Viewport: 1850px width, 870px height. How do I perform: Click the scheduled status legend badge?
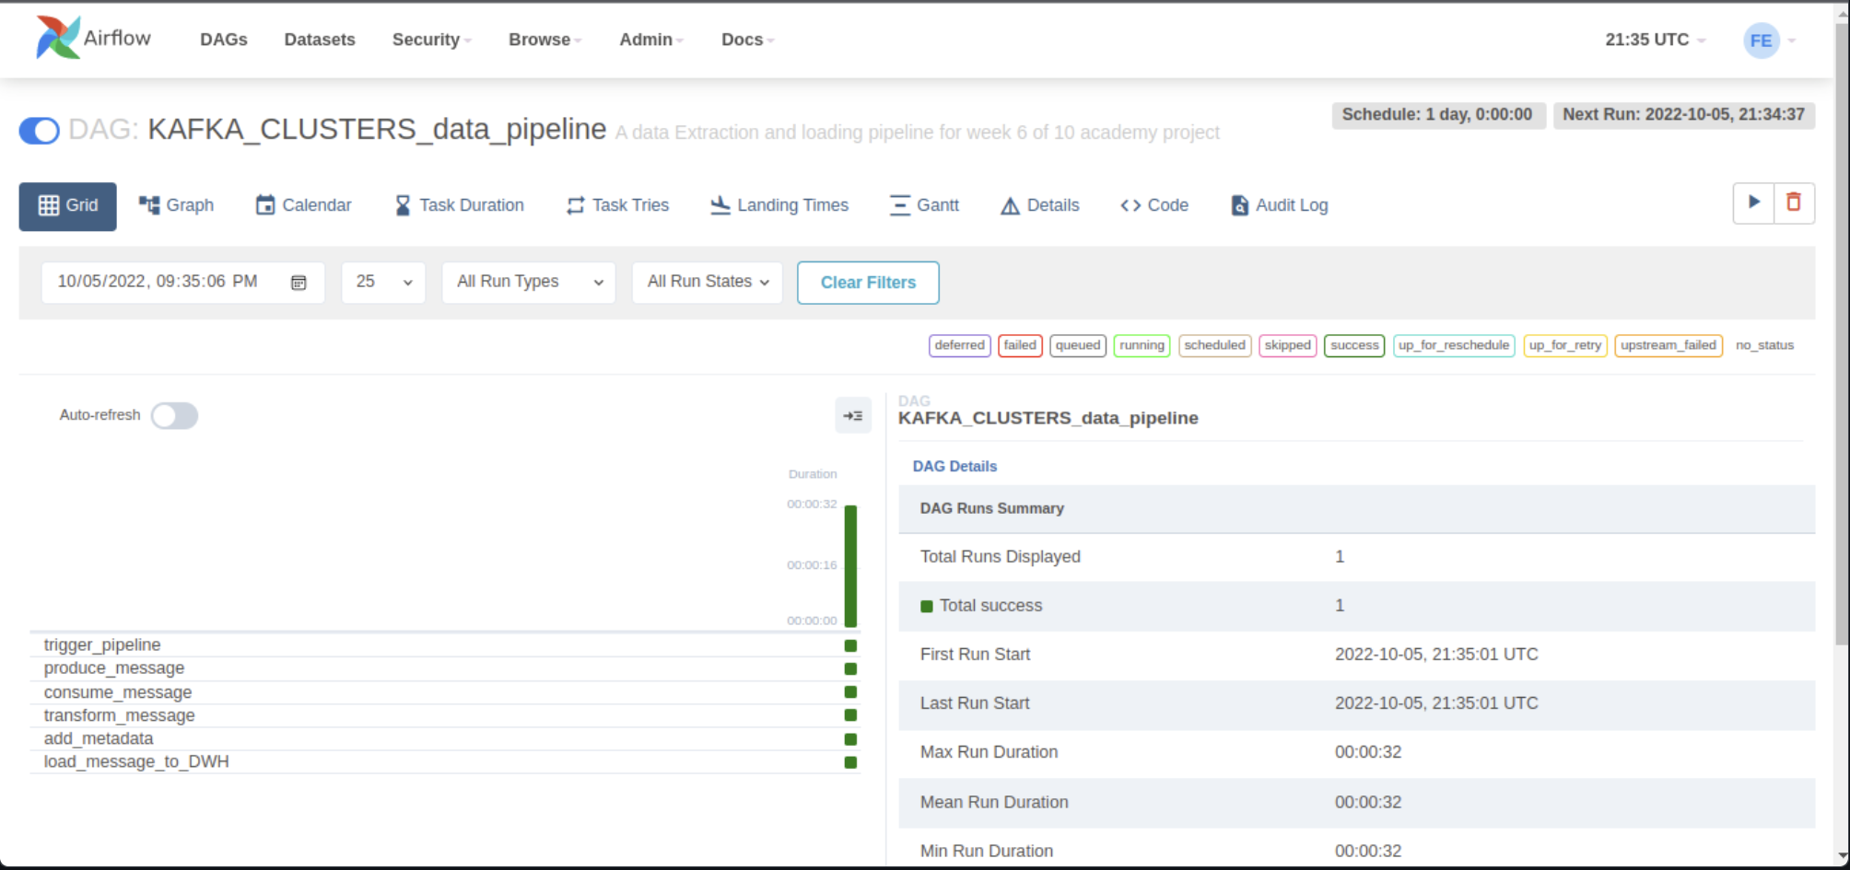click(1214, 345)
